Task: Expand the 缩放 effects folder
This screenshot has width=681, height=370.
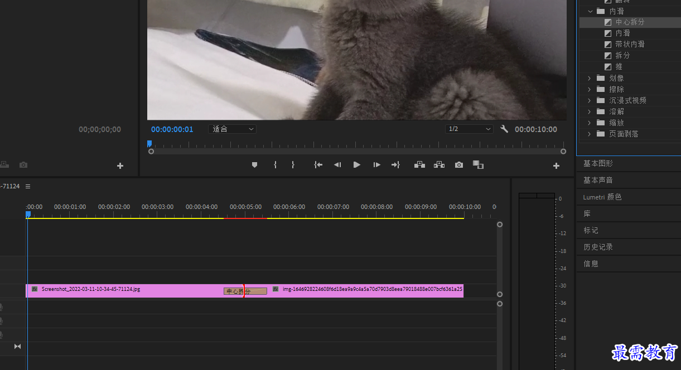Action: tap(590, 123)
